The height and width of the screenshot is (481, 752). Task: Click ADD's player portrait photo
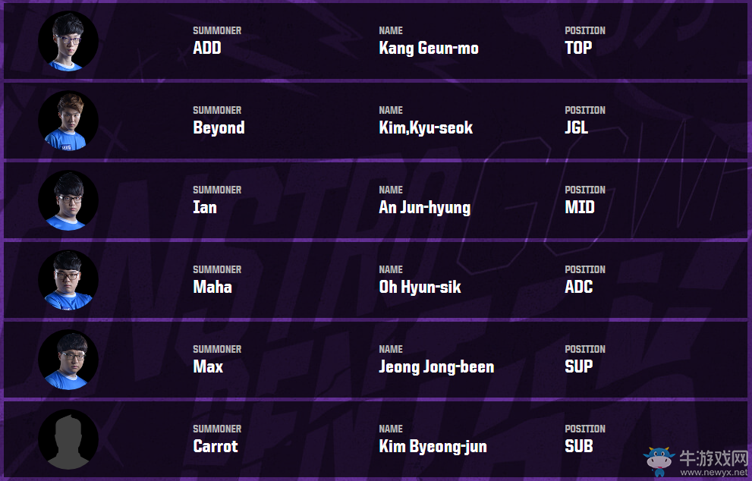(x=68, y=41)
